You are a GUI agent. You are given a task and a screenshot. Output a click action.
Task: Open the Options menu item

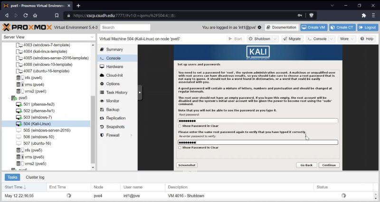[117, 84]
